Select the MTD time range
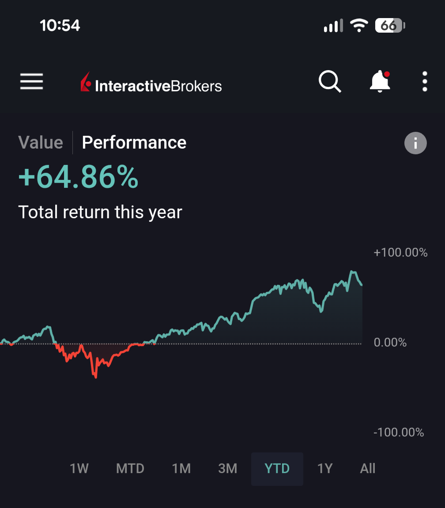445x508 pixels. click(x=130, y=468)
